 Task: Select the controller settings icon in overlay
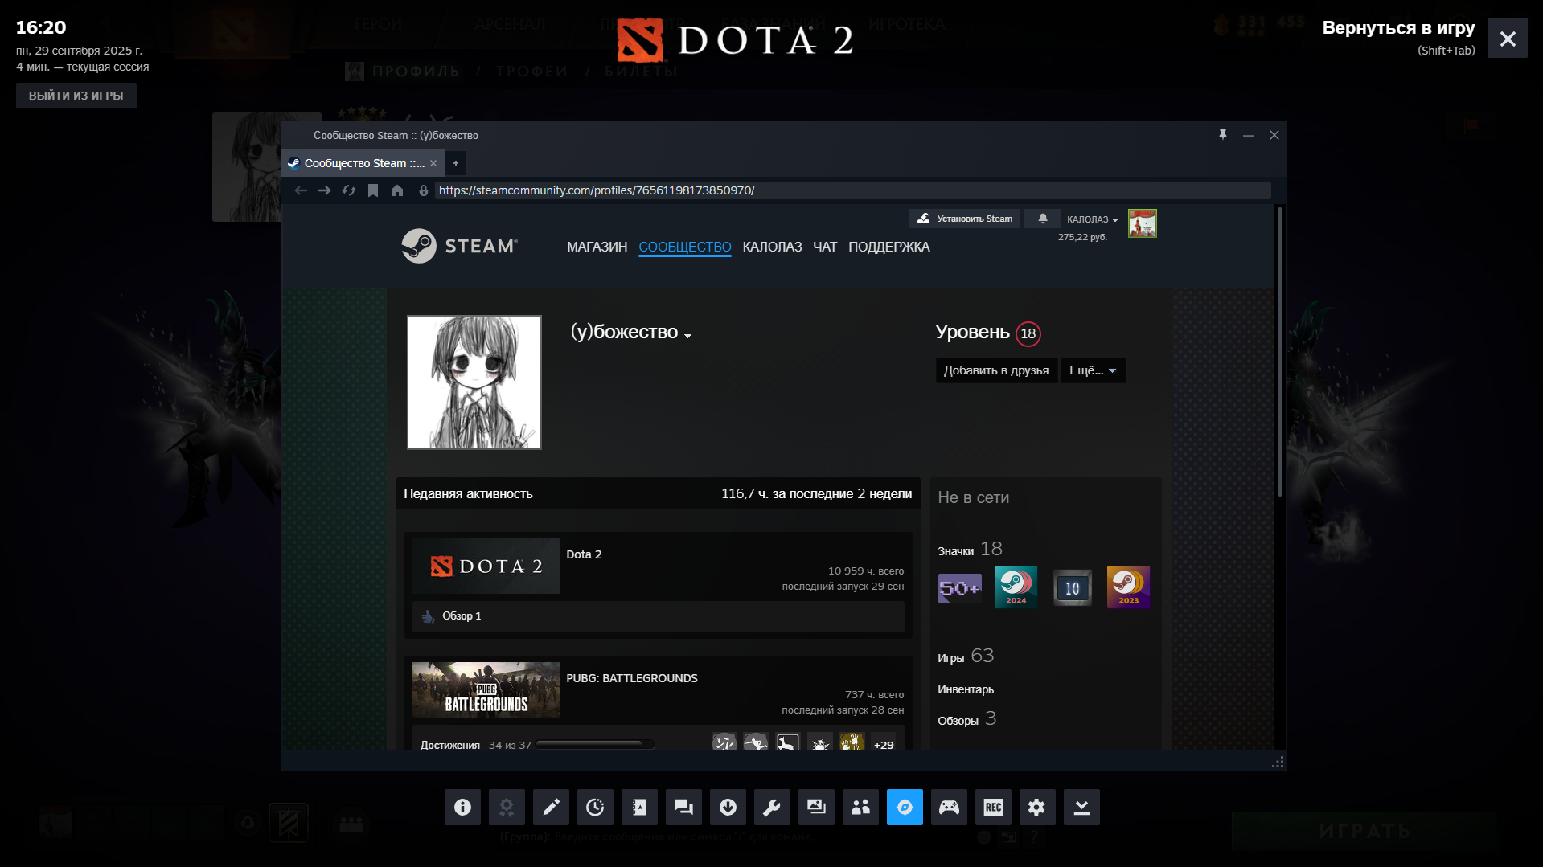(x=949, y=807)
